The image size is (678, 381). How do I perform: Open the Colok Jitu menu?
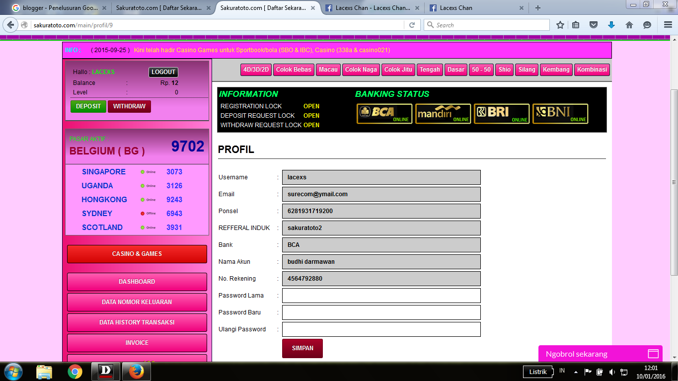tap(398, 70)
